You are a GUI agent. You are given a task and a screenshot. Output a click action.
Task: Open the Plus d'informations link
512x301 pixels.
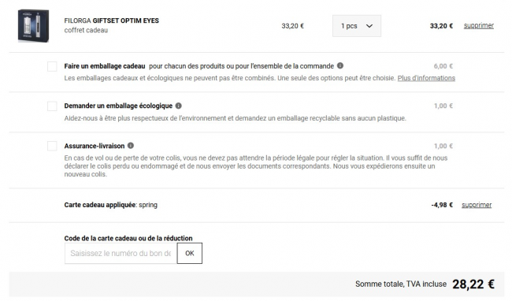426,78
